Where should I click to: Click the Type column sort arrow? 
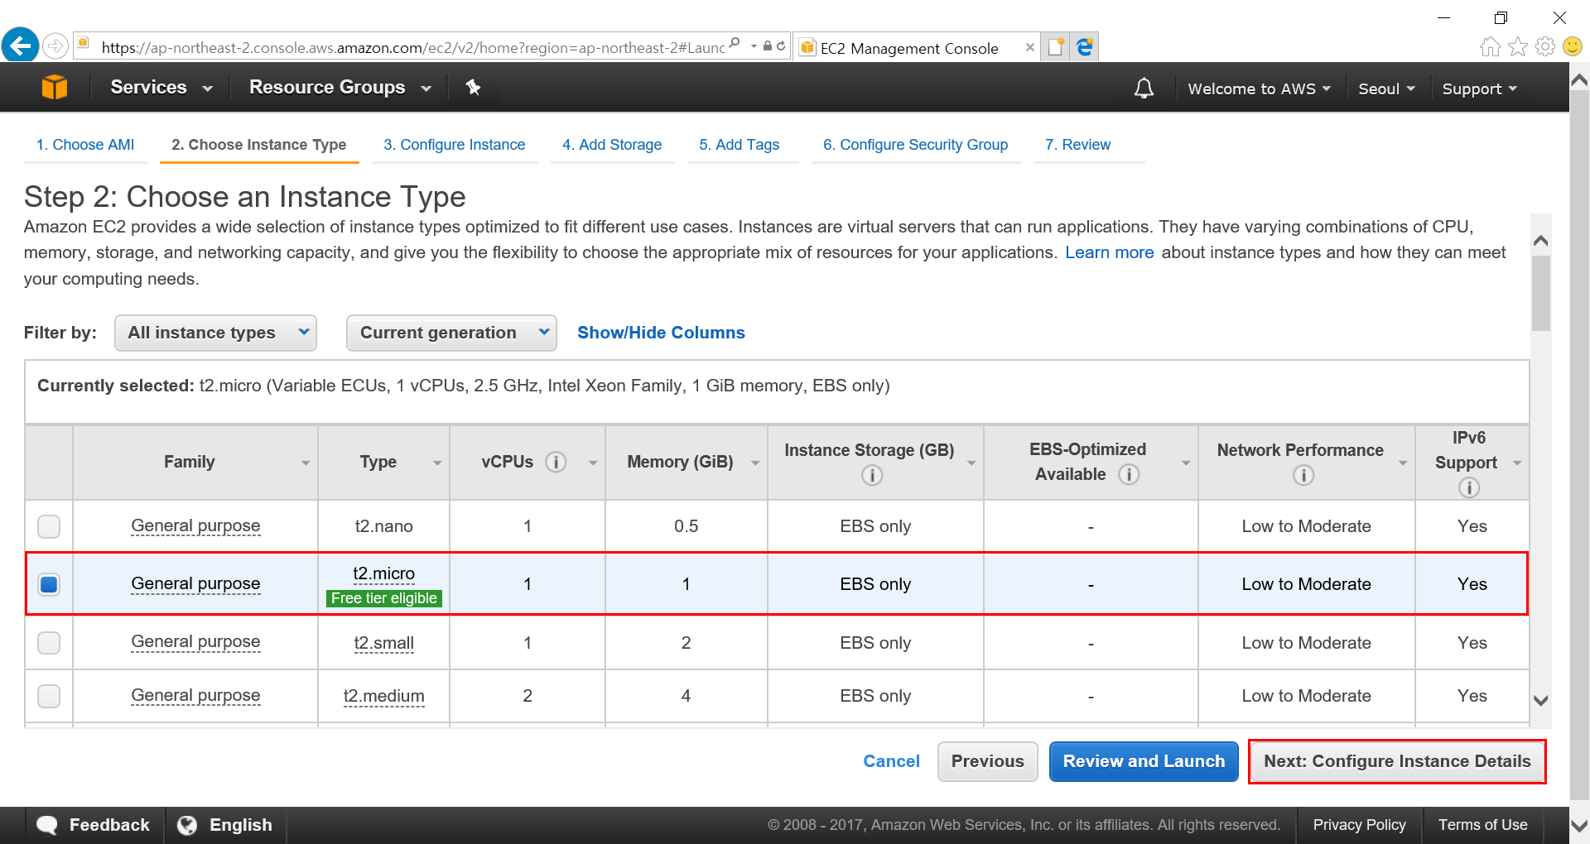coord(437,463)
